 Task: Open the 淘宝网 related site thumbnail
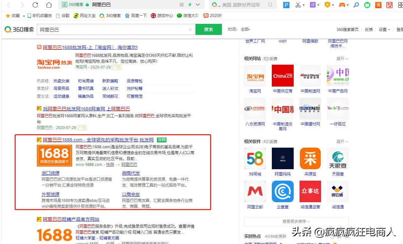click(255, 75)
